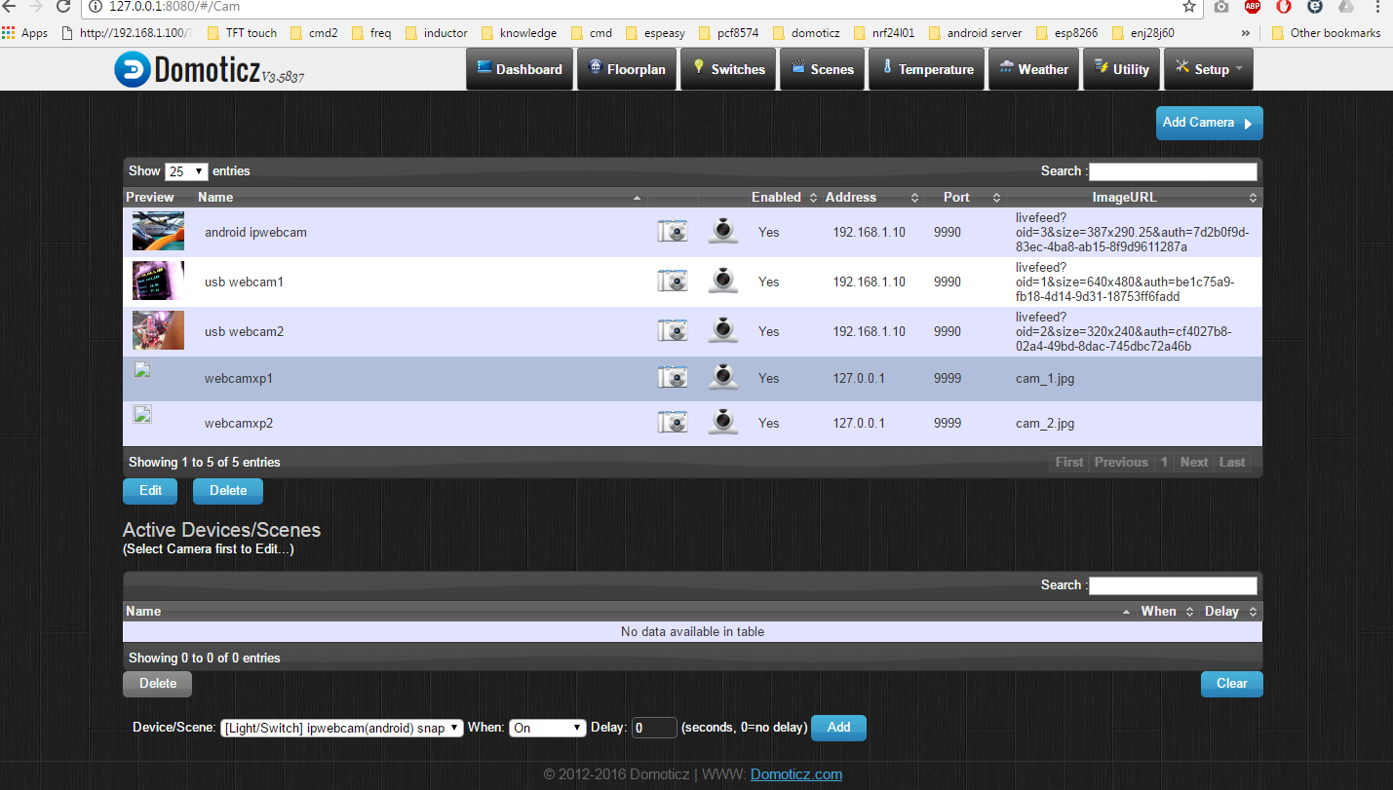Sort cameras by Port column
This screenshot has width=1393, height=790.
(x=965, y=197)
